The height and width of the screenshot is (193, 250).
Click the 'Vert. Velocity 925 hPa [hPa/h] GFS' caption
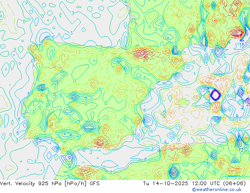[x=50, y=184]
